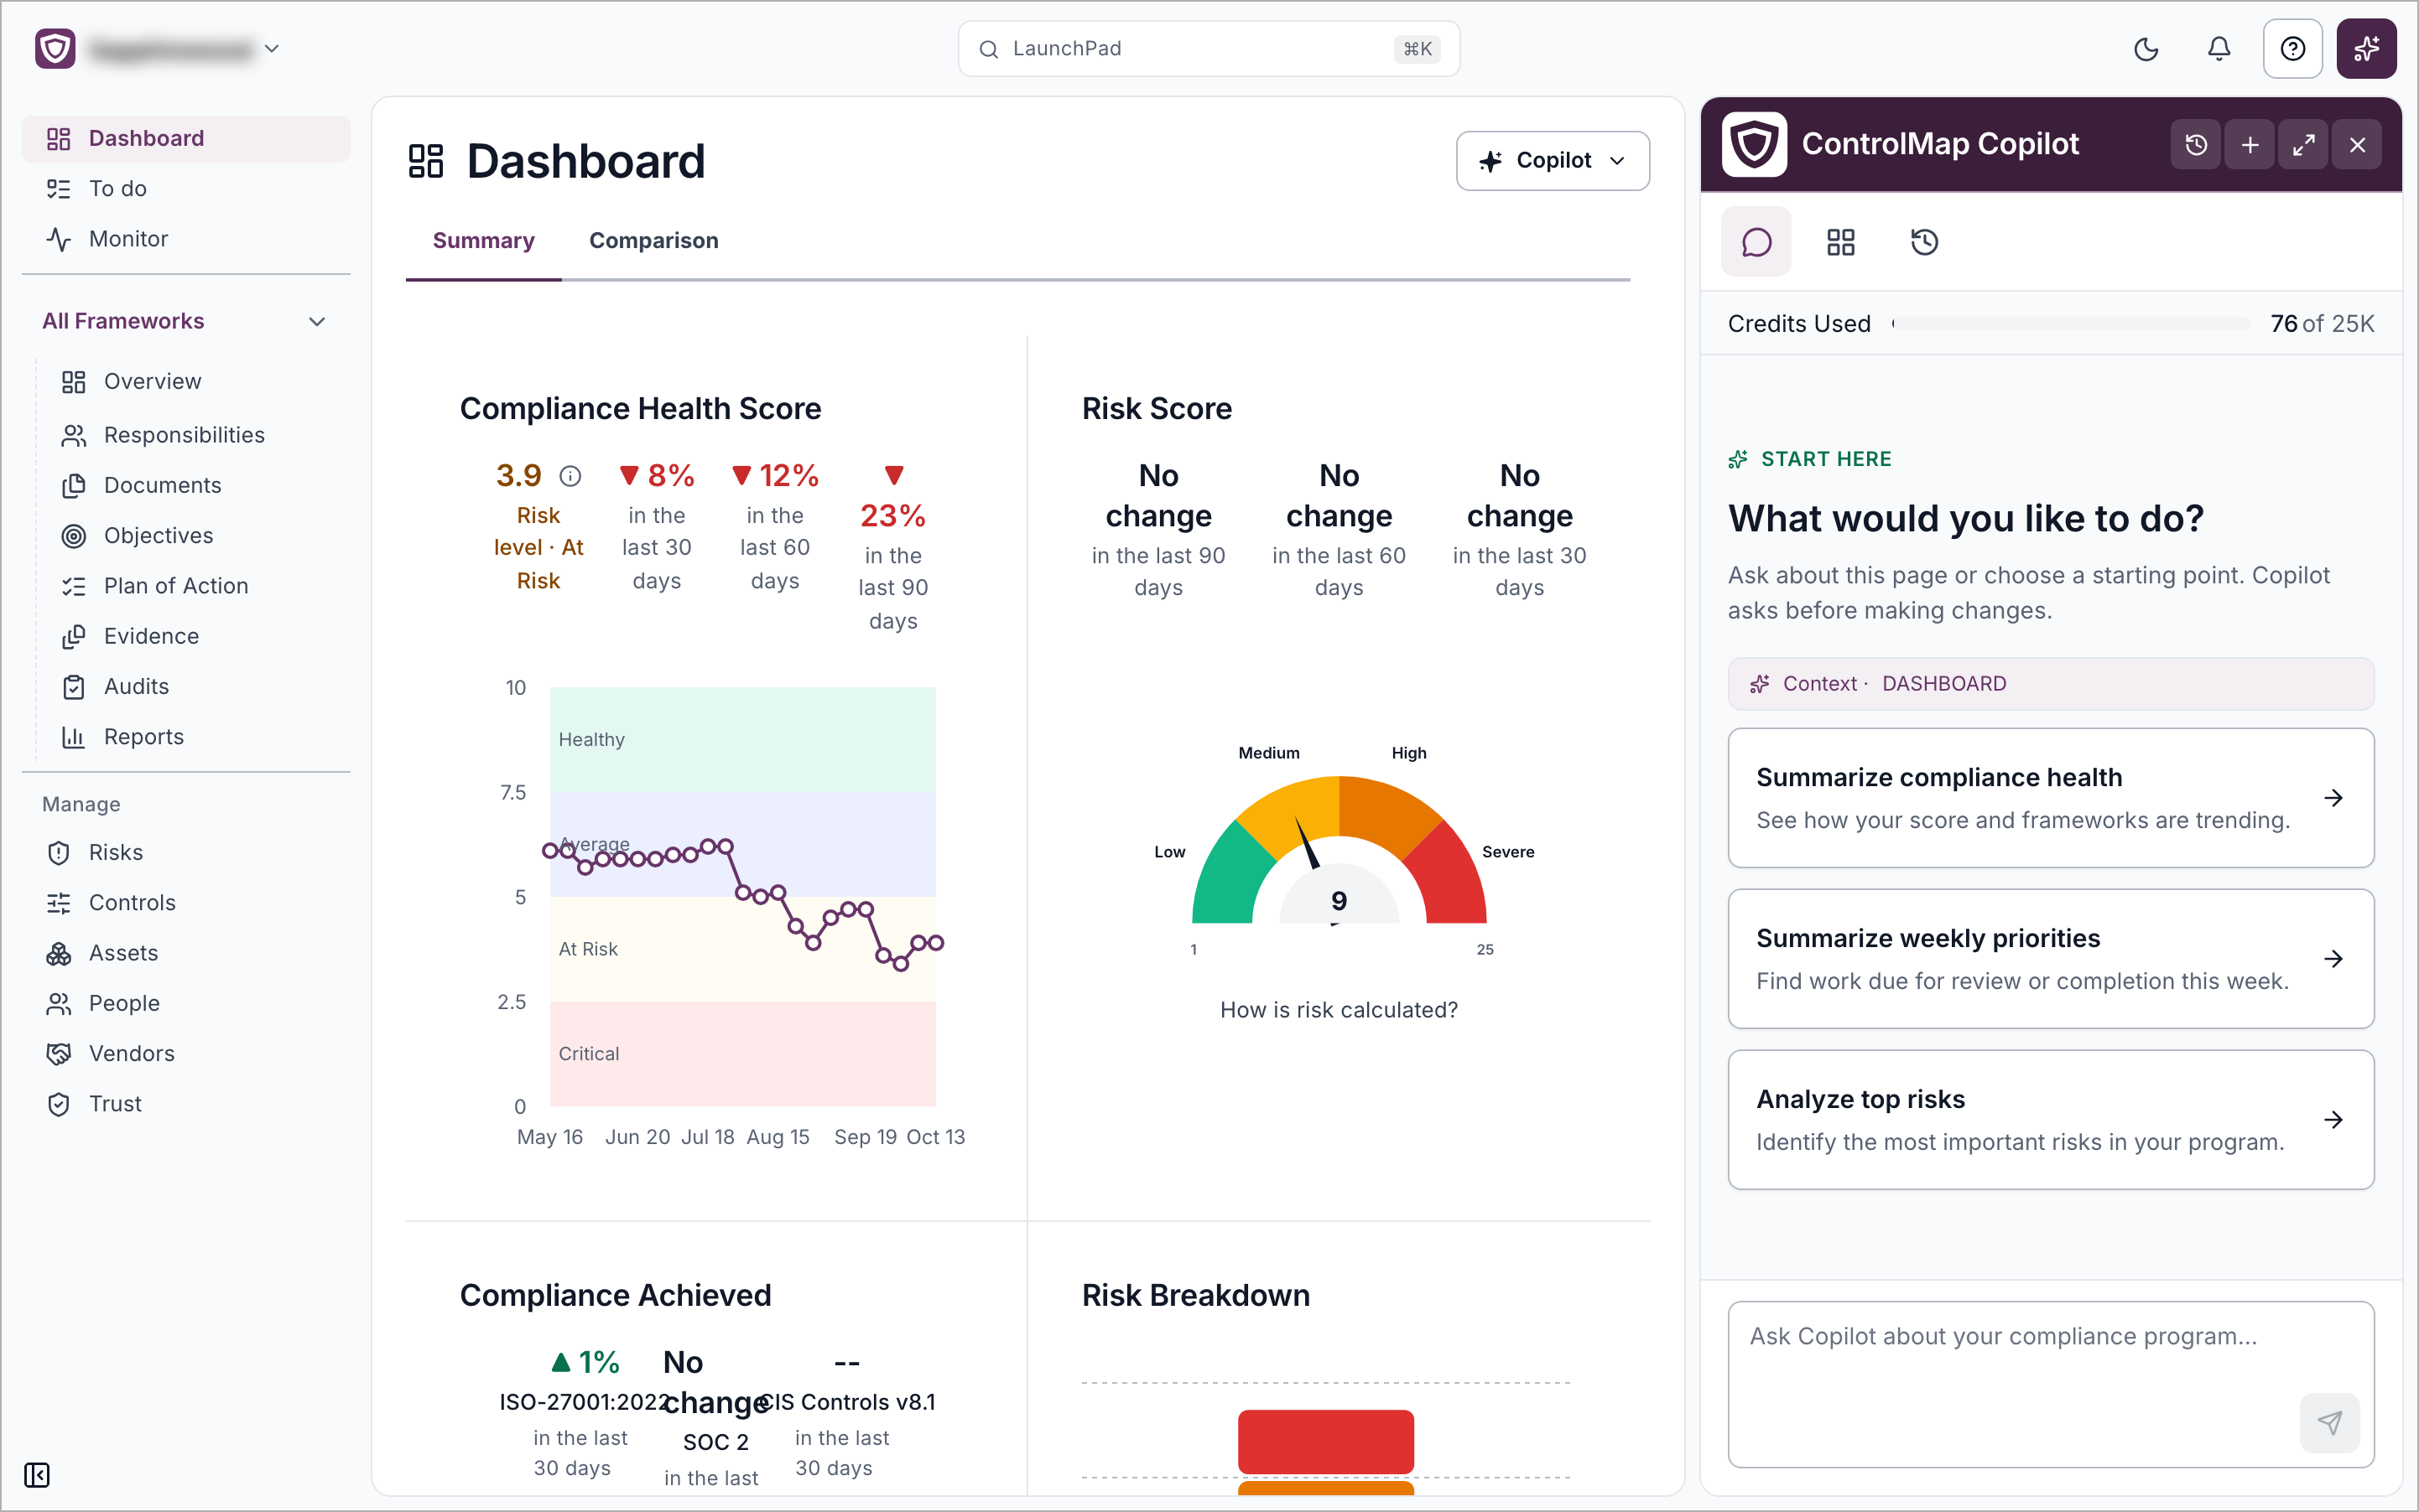Open Summarize weekly priorities suggestion
The height and width of the screenshot is (1512, 2419).
click(x=2051, y=959)
